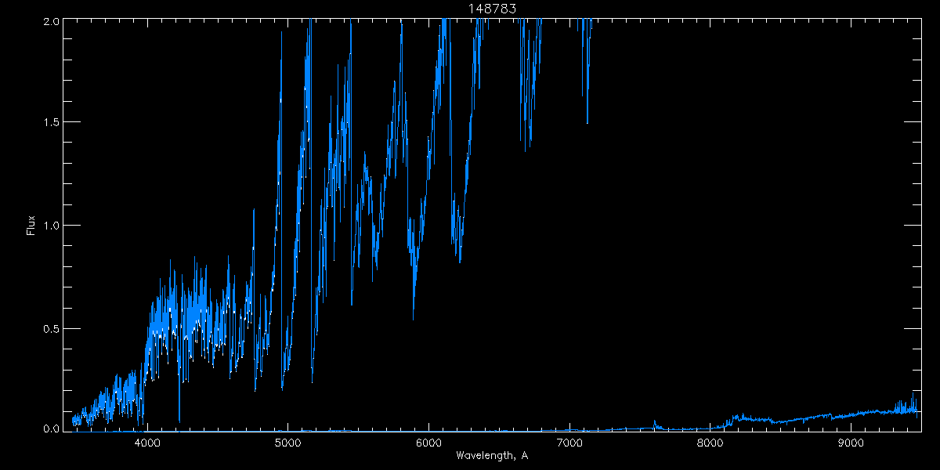The width and height of the screenshot is (940, 470).
Task: Pick the 8000 wavelength tick label
Action: (x=710, y=443)
